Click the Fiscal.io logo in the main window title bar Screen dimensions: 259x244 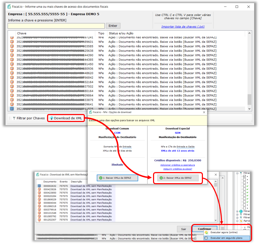(9, 7)
